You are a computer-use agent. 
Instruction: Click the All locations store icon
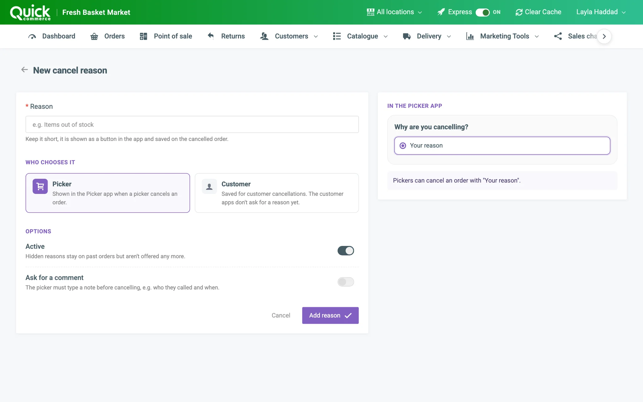[370, 12]
